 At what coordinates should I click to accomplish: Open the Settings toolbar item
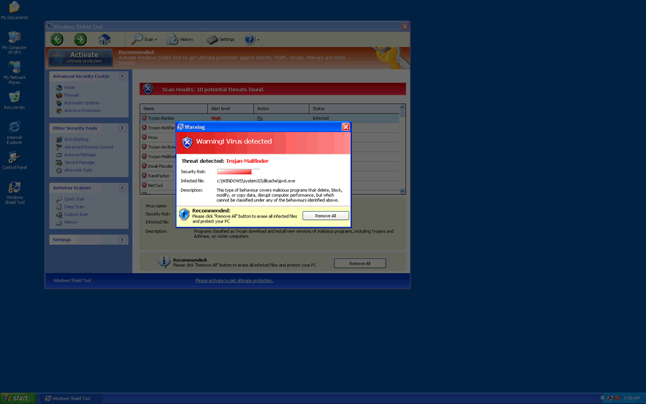[x=220, y=40]
